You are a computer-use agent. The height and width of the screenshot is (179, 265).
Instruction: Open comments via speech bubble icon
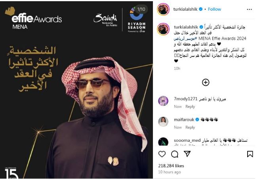175,154
